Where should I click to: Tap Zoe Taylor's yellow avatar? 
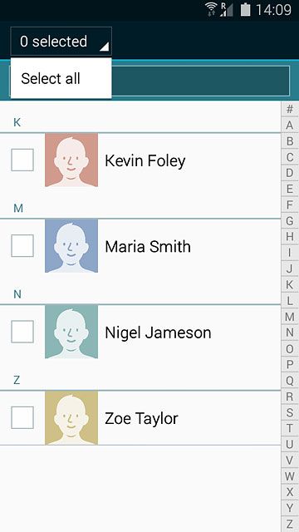click(x=71, y=417)
